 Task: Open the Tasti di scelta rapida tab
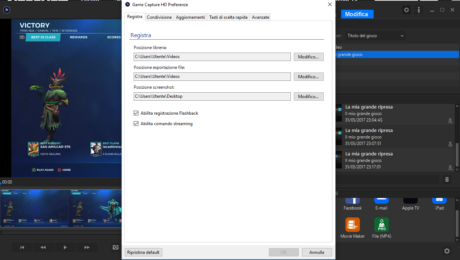pyautogui.click(x=228, y=17)
